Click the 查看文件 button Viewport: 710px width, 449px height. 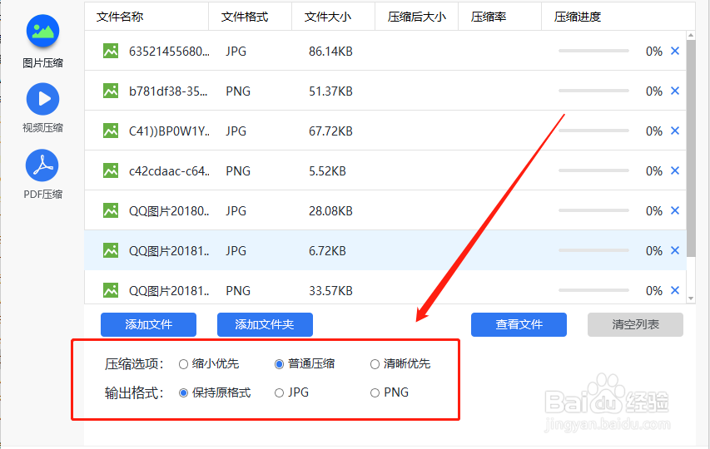click(519, 324)
